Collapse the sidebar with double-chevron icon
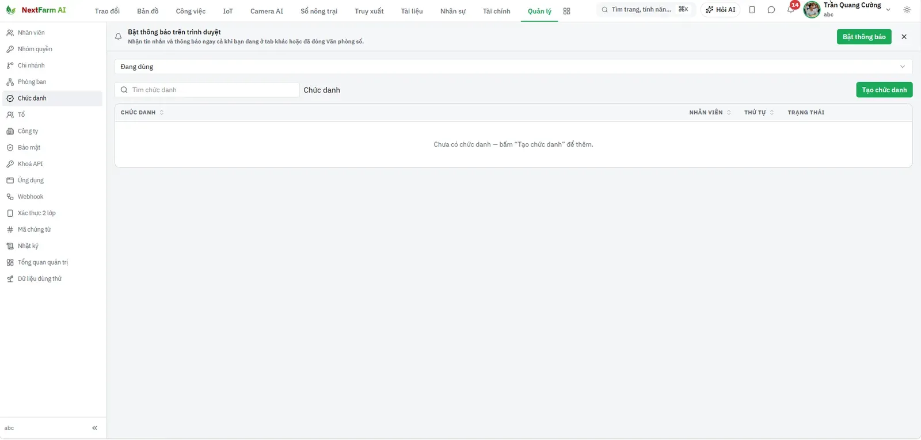The width and height of the screenshot is (921, 440). (x=94, y=428)
